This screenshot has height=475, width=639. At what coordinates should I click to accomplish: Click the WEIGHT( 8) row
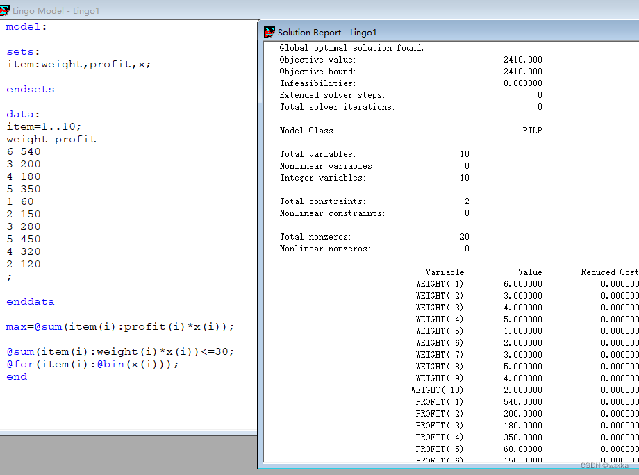tap(527, 367)
